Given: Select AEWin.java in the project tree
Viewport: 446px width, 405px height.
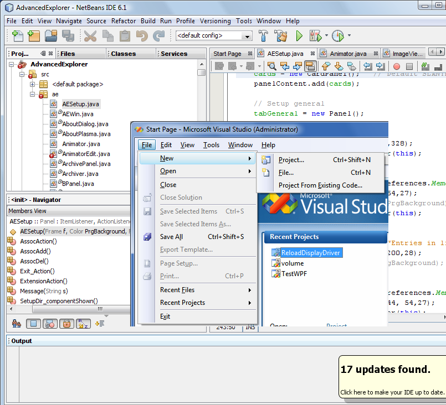Looking at the screenshot, I should coord(78,114).
